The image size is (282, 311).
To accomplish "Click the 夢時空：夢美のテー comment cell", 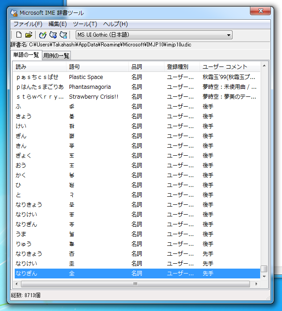I will pyautogui.click(x=229, y=96).
